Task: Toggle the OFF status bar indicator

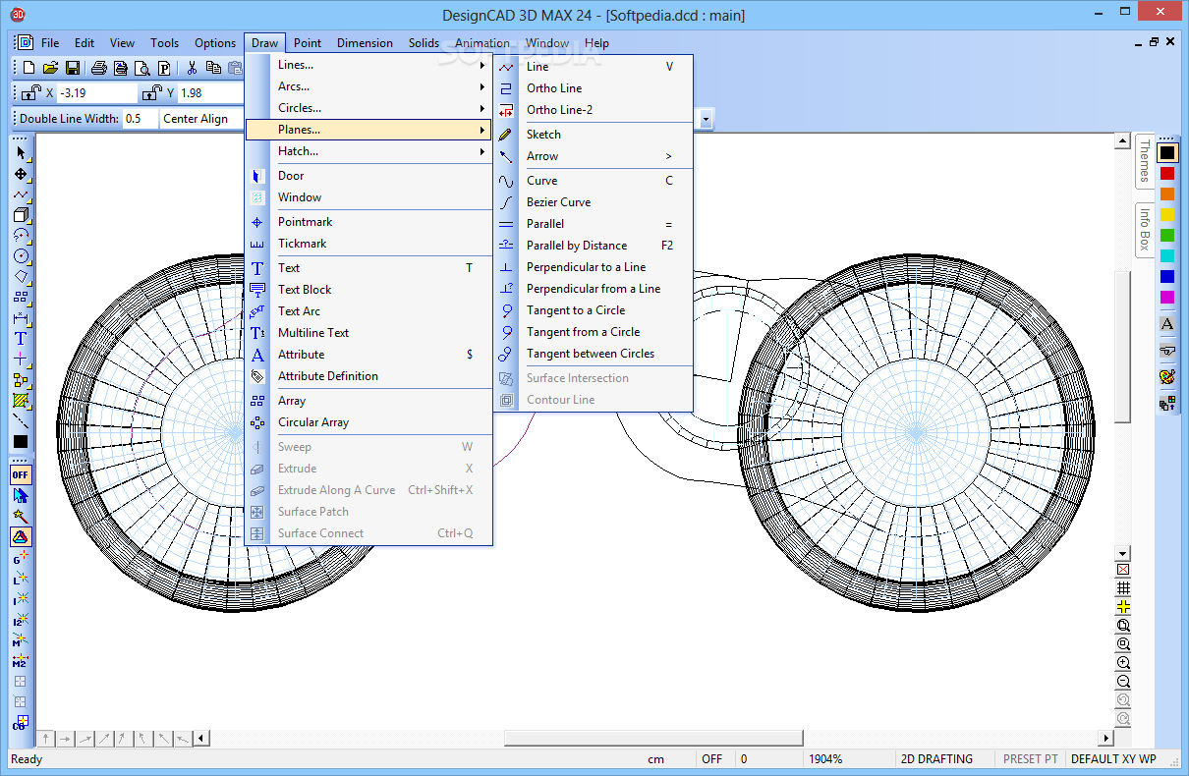Action: 712,759
